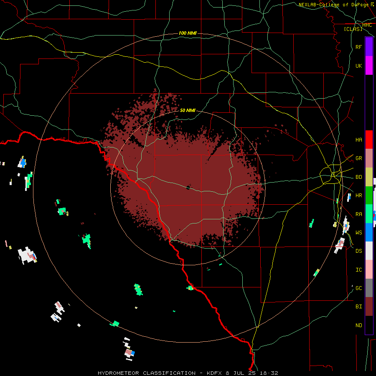The image size is (376, 376).
Task: Click the HR legend label
Action: (358, 196)
